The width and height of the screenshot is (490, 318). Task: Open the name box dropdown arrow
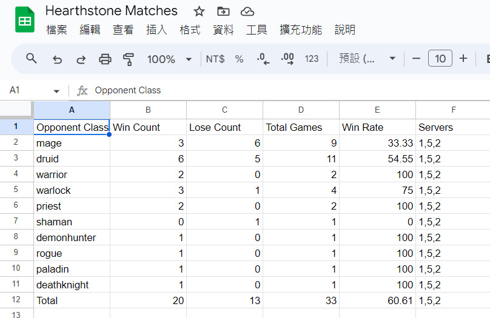[x=56, y=91]
